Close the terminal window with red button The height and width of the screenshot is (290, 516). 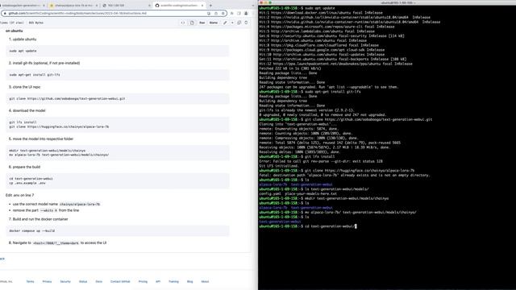[261, 2]
